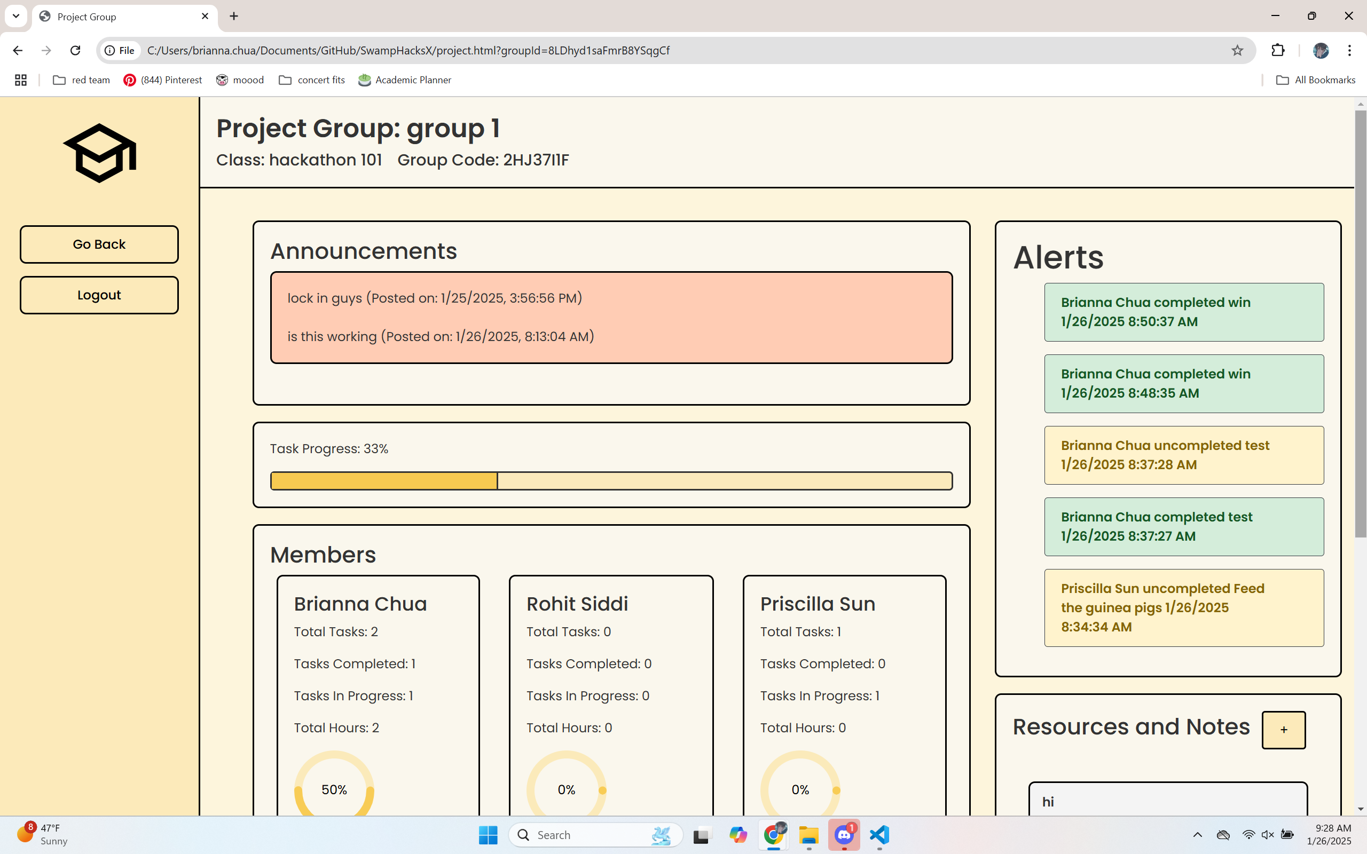This screenshot has height=854, width=1367.
Task: Click the Task Progress bar
Action: point(611,481)
